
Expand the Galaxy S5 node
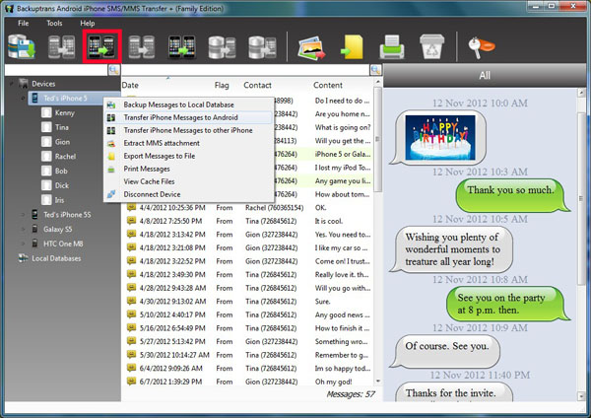pos(23,229)
